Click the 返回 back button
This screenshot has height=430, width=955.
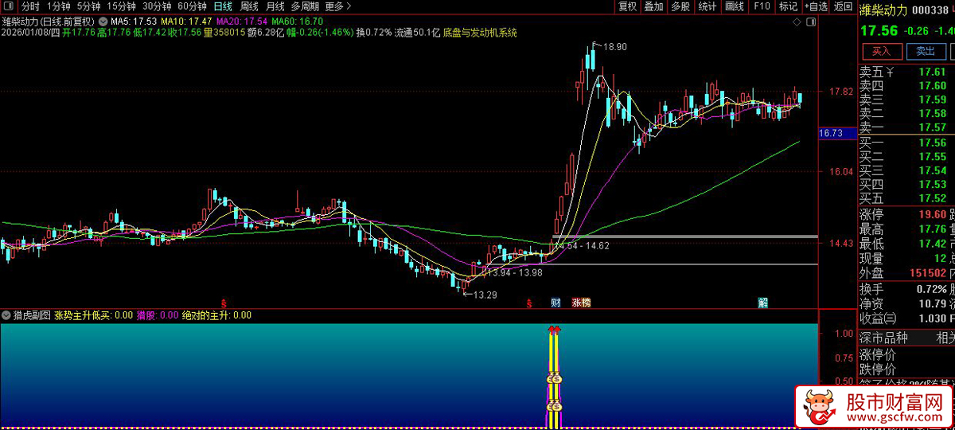842,6
